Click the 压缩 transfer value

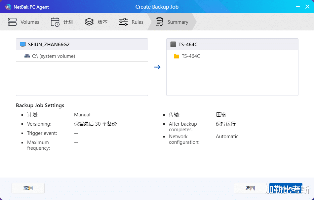point(221,115)
